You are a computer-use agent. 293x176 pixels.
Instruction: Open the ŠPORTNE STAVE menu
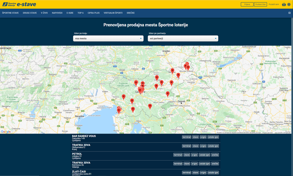click(x=10, y=13)
